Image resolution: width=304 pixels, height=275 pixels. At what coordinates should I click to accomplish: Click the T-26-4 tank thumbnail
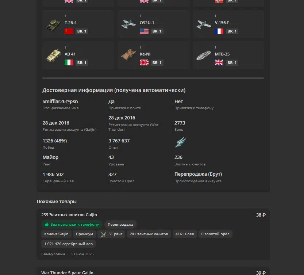[53, 25]
